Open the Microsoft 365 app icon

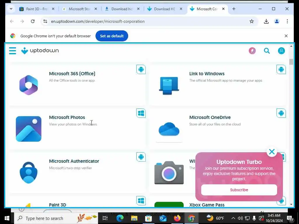[29, 85]
